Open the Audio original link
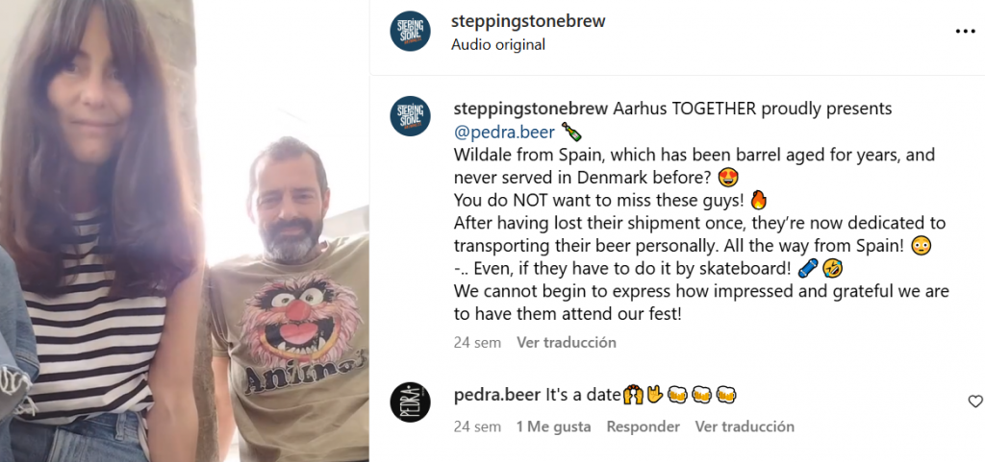This screenshot has height=462, width=985. point(498,45)
